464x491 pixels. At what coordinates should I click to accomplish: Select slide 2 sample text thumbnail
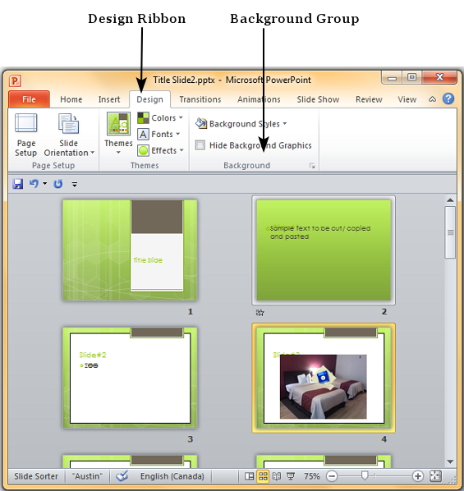tap(324, 250)
